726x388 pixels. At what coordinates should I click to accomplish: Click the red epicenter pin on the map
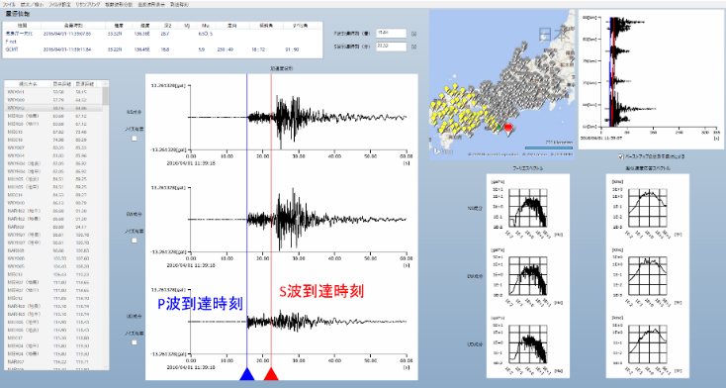click(508, 129)
